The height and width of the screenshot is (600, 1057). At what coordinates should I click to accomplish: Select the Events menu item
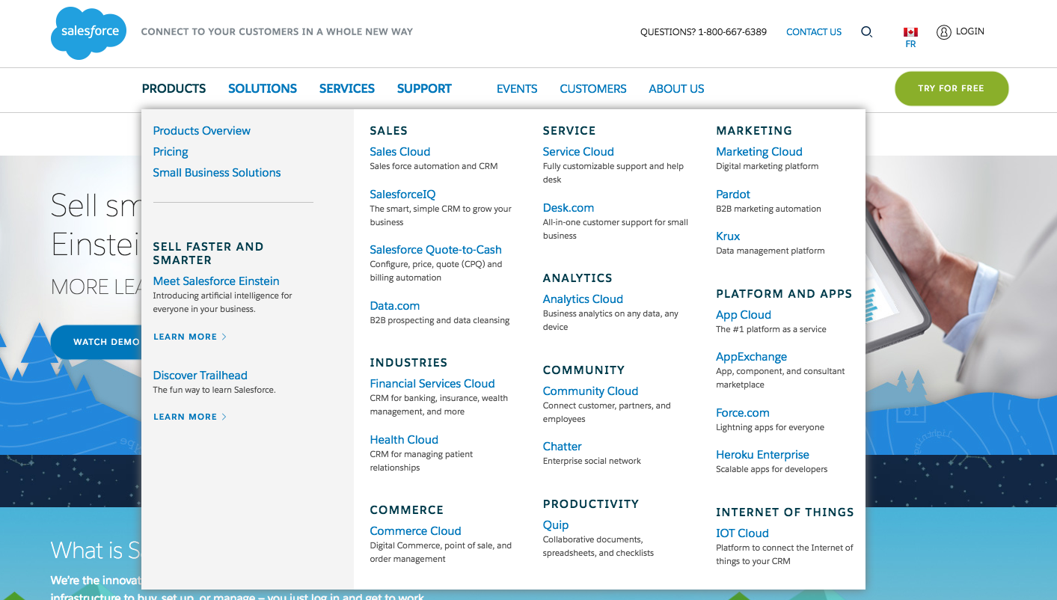tap(516, 88)
